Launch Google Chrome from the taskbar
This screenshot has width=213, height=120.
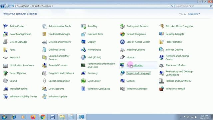(43, 117)
